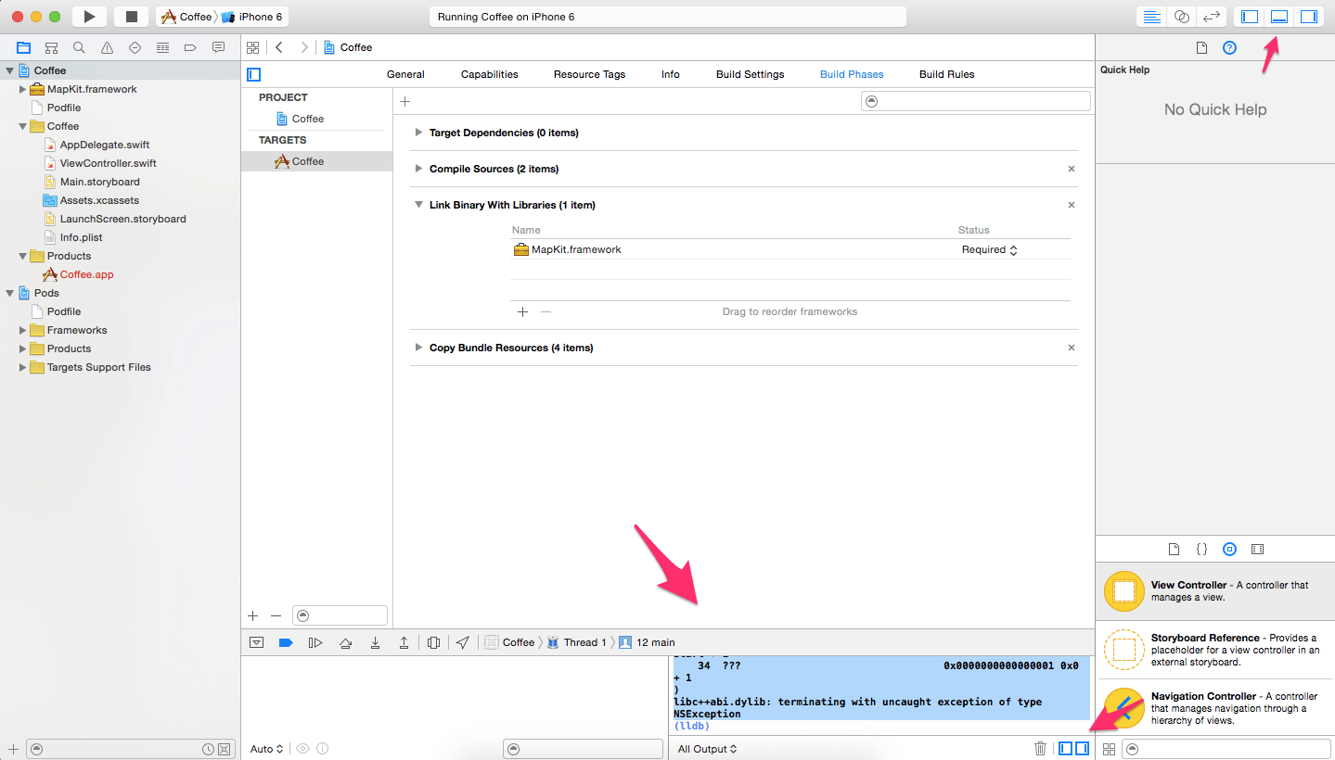
Task: Open the Issue navigator
Action: pyautogui.click(x=107, y=47)
